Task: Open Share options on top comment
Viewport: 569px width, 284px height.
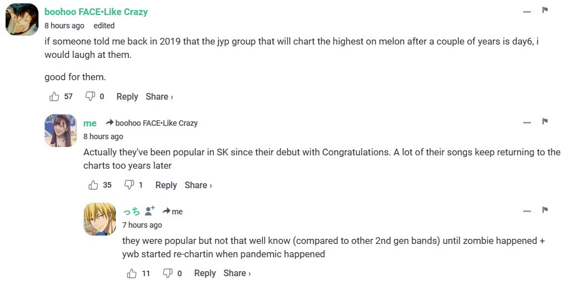Action: [159, 96]
